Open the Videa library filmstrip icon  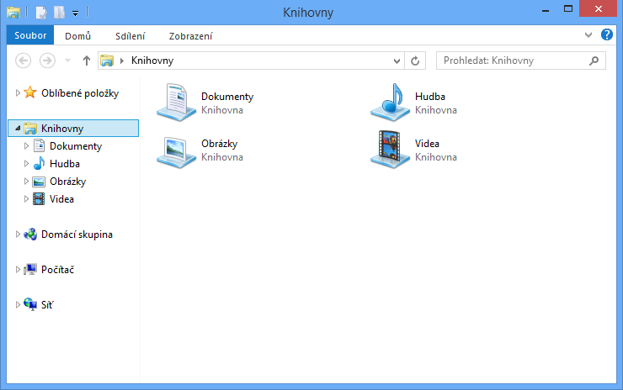[x=390, y=150]
